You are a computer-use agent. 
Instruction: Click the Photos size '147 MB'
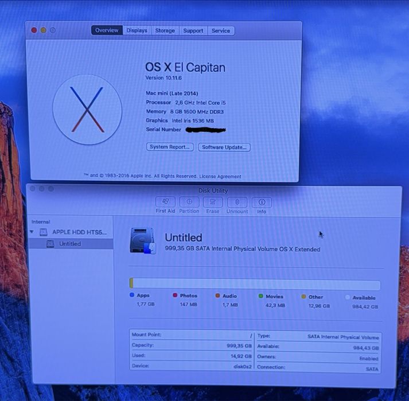(189, 305)
